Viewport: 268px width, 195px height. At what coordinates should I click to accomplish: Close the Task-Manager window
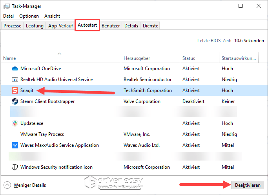[x=259, y=6]
